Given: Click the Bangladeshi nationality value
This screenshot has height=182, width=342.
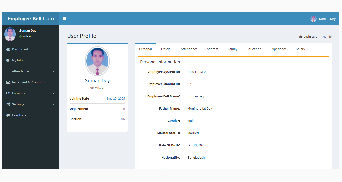Looking at the screenshot, I should [x=197, y=157].
